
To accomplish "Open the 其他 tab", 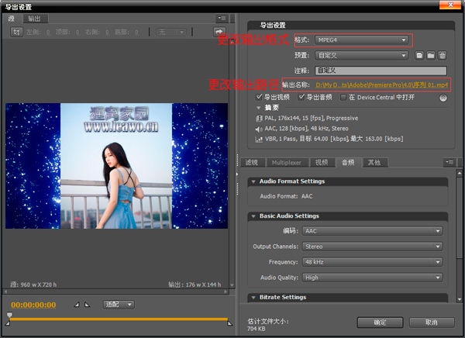I will pos(374,162).
